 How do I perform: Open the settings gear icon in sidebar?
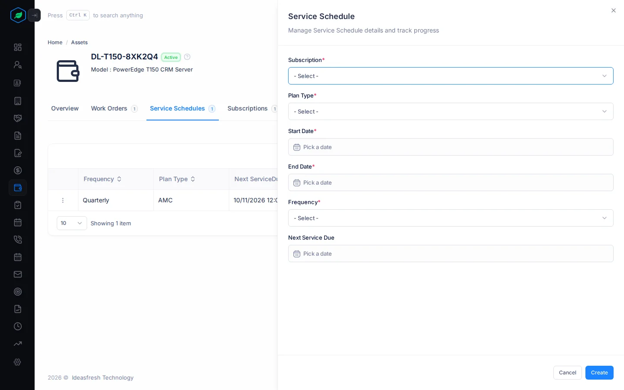pos(18,362)
